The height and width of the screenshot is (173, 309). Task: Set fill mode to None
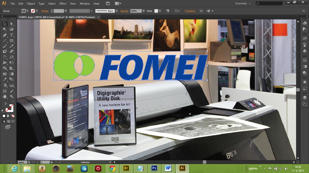[x=13, y=116]
